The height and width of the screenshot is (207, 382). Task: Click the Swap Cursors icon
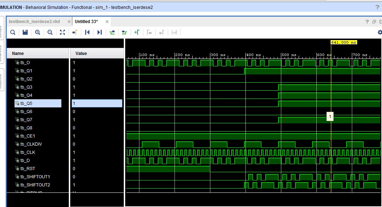click(x=174, y=32)
